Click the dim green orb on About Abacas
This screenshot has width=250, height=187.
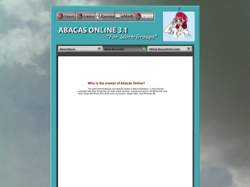pos(99,48)
